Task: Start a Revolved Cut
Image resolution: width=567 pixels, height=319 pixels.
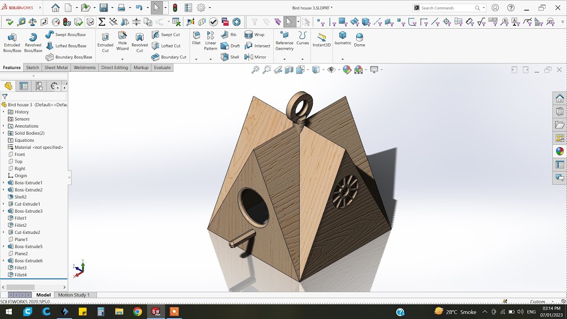Action: pyautogui.click(x=140, y=43)
